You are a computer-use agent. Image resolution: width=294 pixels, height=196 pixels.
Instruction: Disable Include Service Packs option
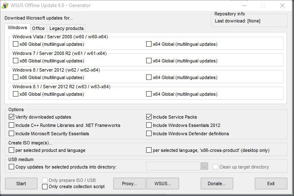click(149, 117)
